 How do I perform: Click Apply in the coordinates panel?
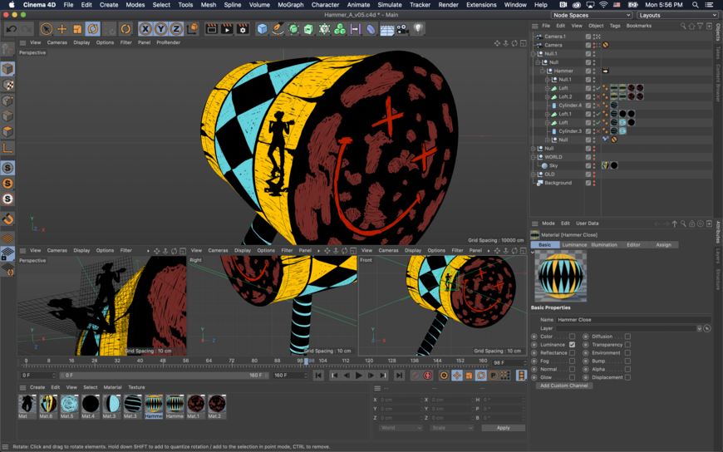point(503,428)
